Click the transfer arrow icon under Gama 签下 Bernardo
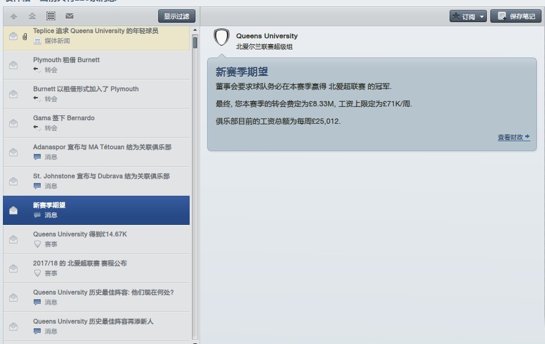The width and height of the screenshot is (545, 344). pos(37,128)
